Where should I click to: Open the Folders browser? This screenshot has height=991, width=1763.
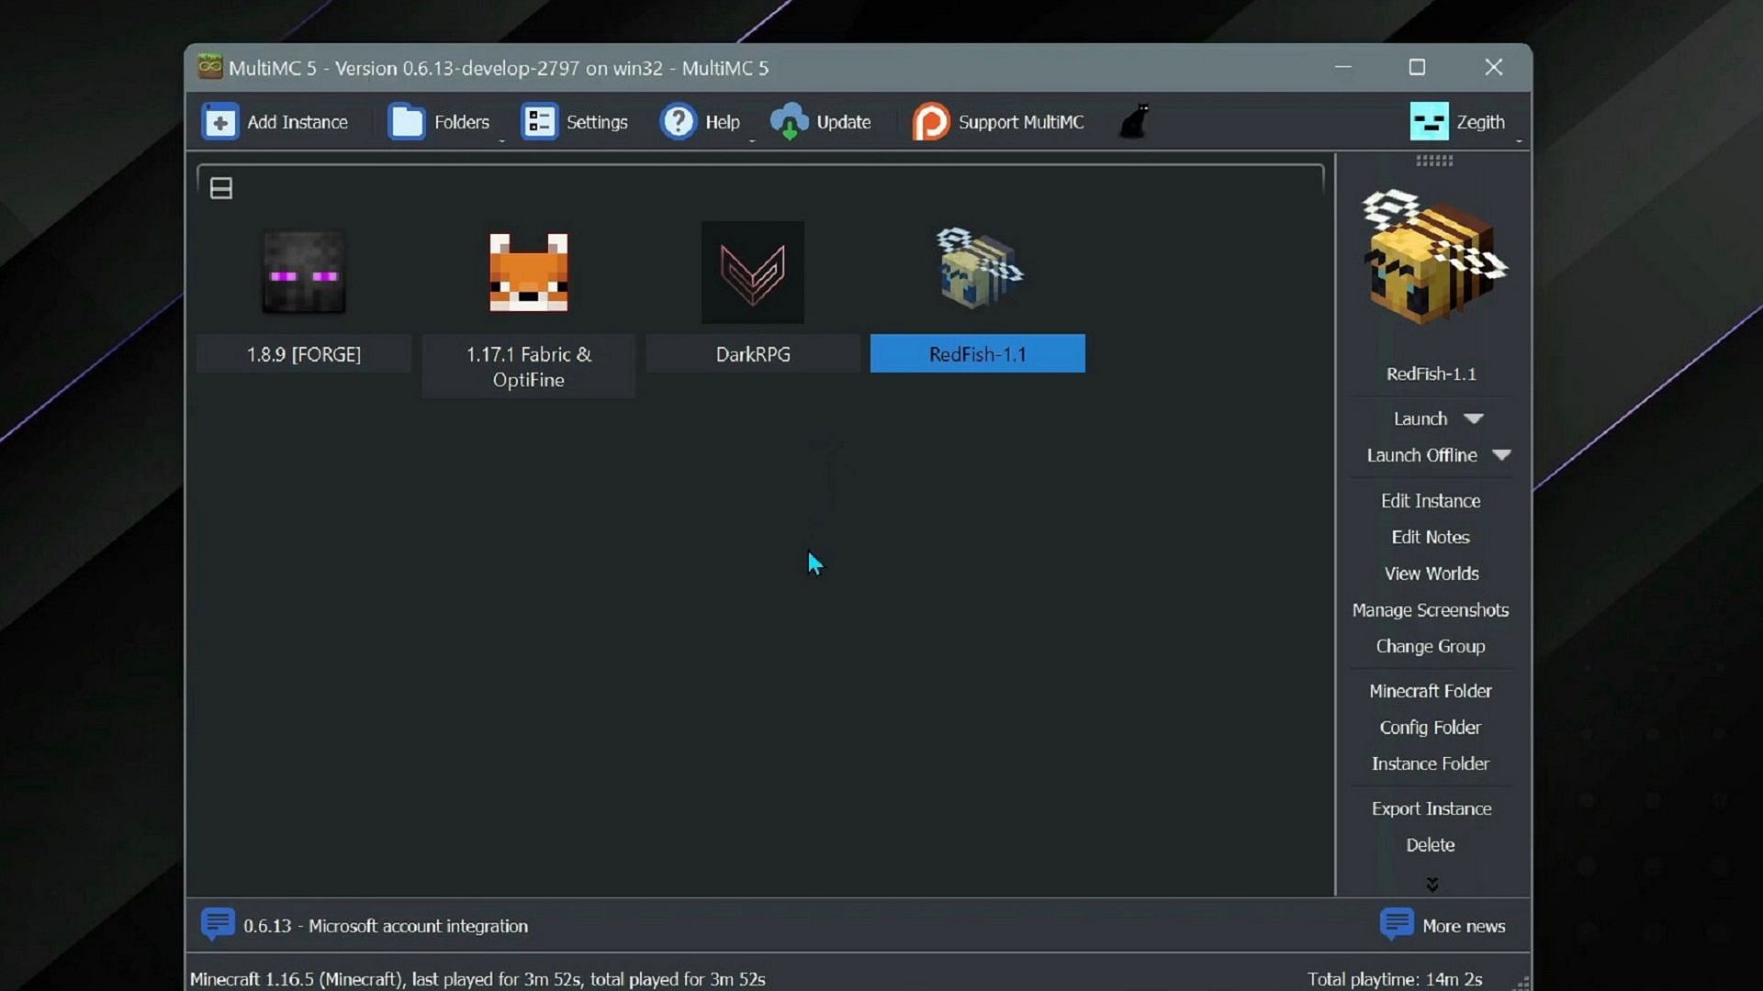[440, 121]
